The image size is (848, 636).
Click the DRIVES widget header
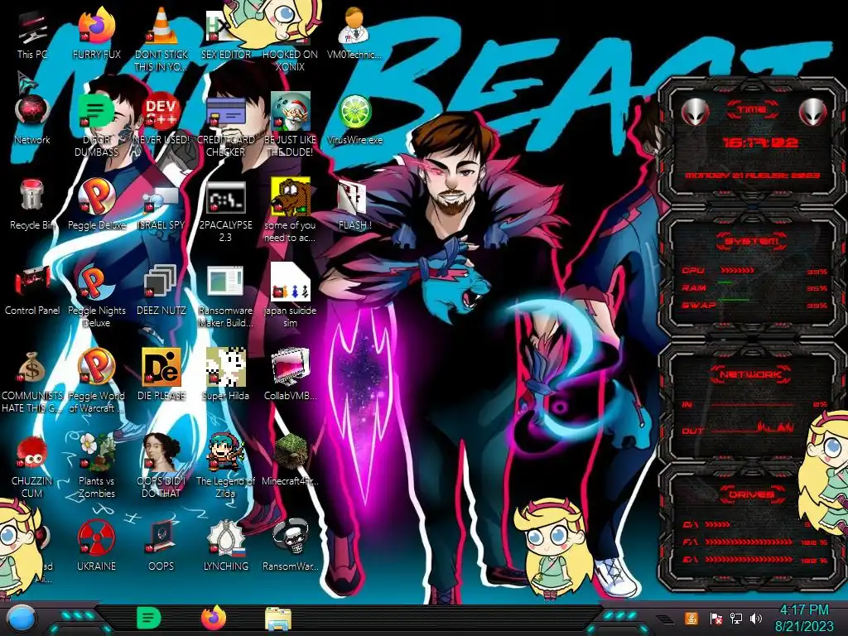[751, 494]
